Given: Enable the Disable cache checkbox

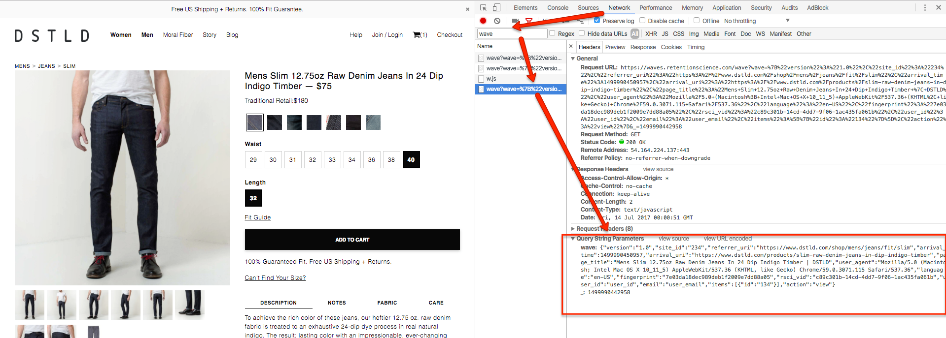Looking at the screenshot, I should pyautogui.click(x=642, y=20).
